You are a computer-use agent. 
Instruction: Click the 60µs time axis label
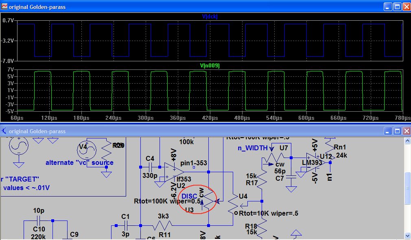click(x=17, y=118)
